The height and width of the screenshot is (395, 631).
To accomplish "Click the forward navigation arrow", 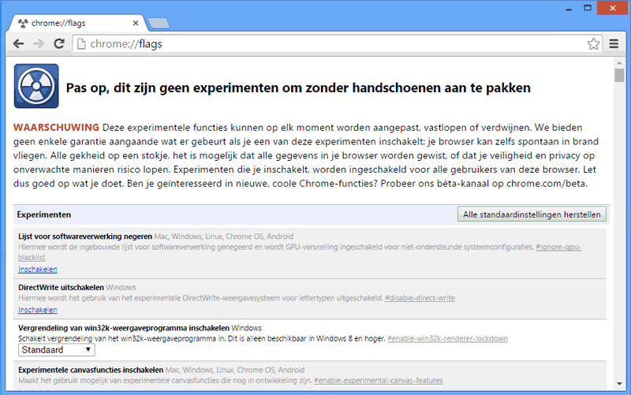I will point(39,44).
